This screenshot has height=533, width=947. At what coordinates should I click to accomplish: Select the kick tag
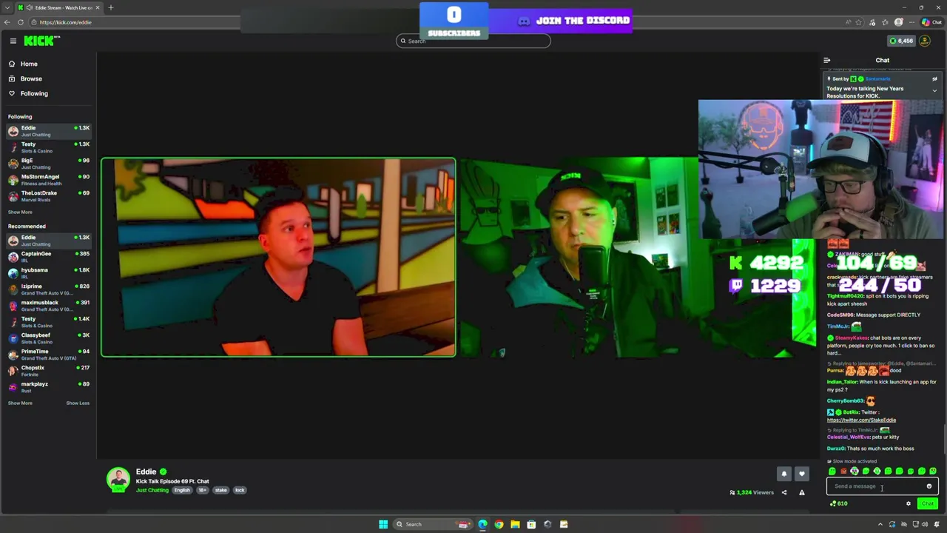coord(240,490)
